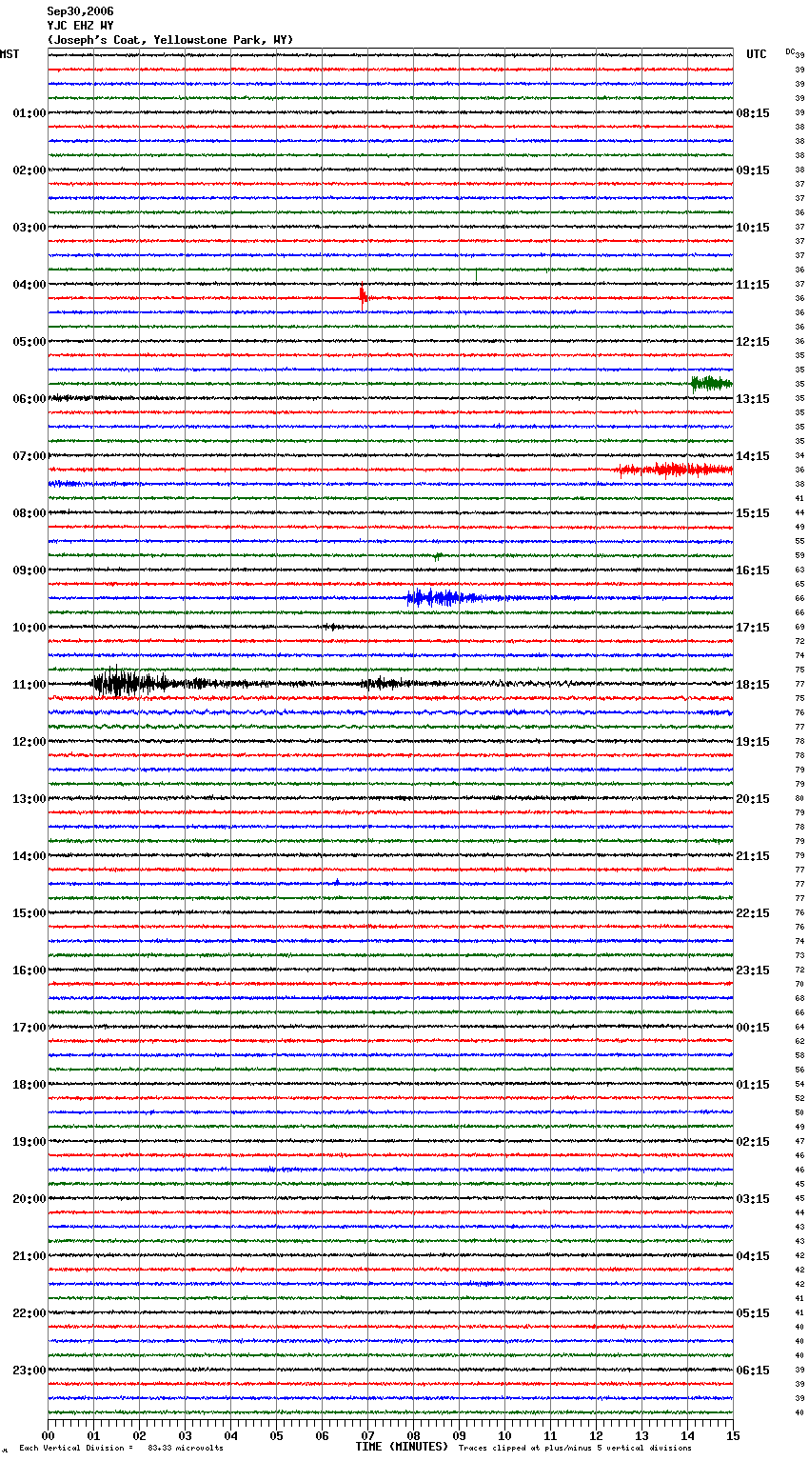Select the 05:00 MST time label

(x=29, y=342)
